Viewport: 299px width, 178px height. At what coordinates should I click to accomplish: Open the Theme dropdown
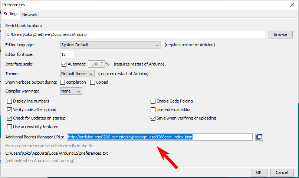coord(77,74)
